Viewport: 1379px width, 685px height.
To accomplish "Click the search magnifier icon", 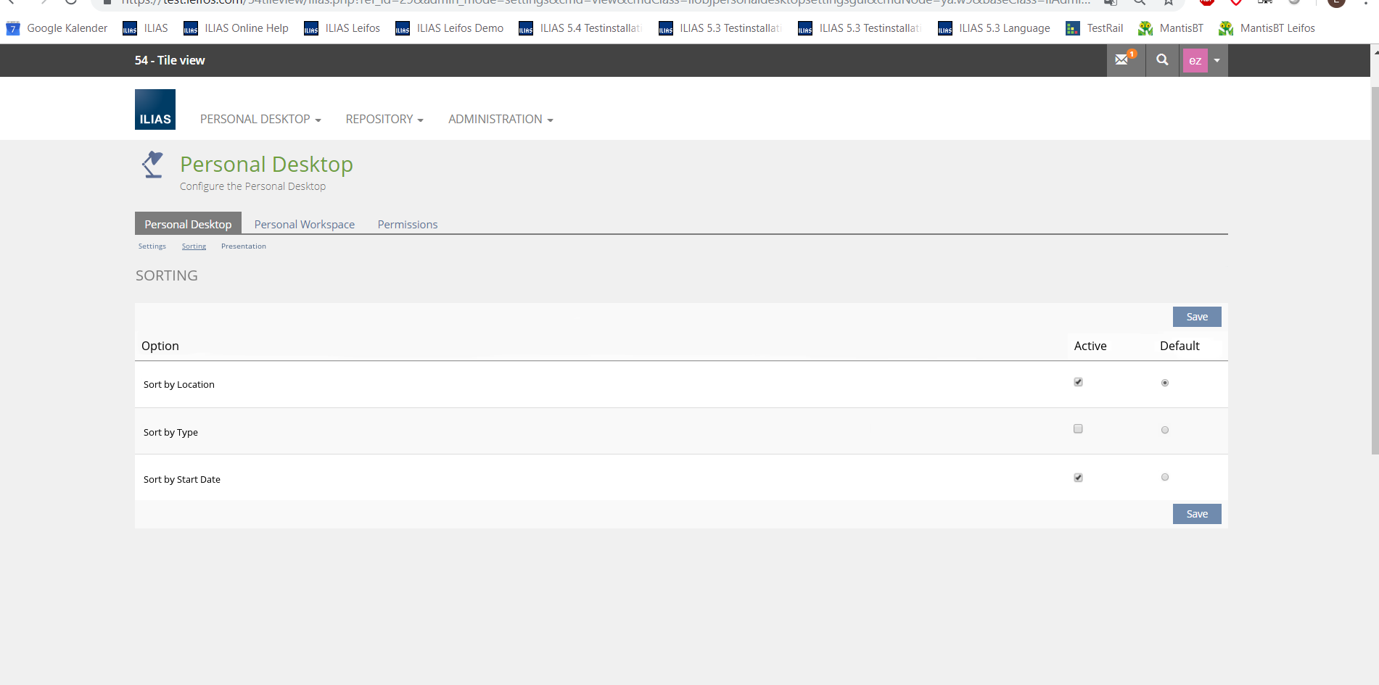I will (x=1162, y=60).
